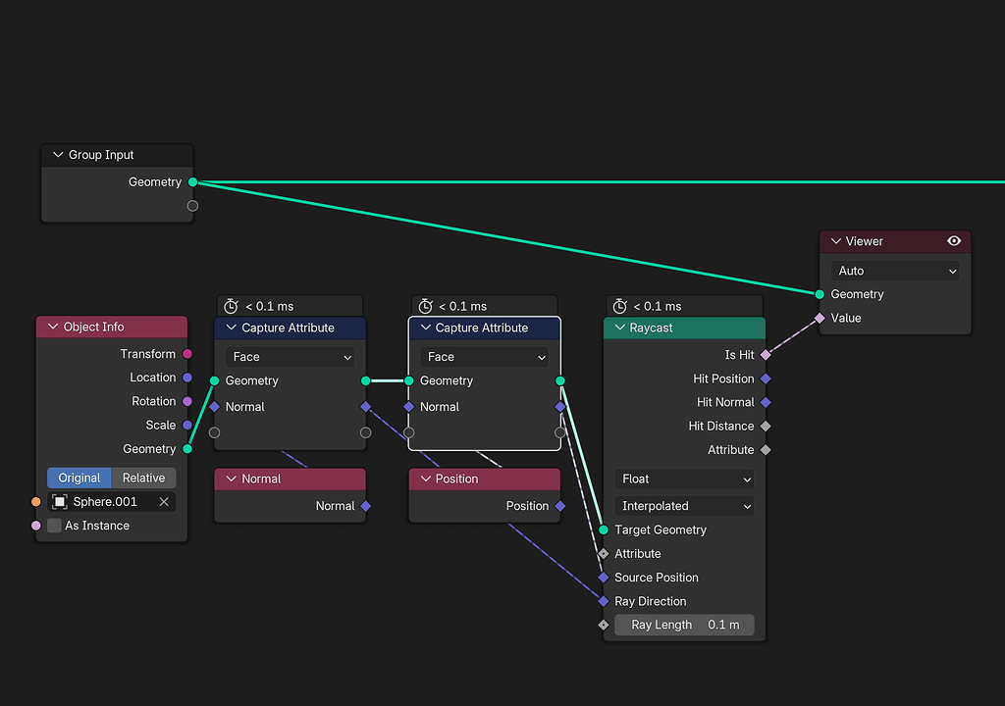1005x706 pixels.
Task: Click the clock icon above second Capture Attribute
Action: point(426,306)
